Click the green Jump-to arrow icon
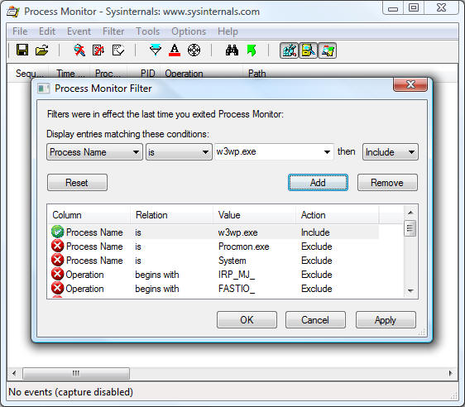This screenshot has height=407, width=465. click(252, 50)
